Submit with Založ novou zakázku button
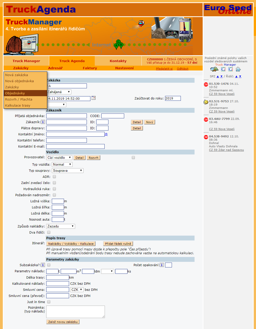Viewport: 256px width, 329px height. pyautogui.click(x=63, y=322)
